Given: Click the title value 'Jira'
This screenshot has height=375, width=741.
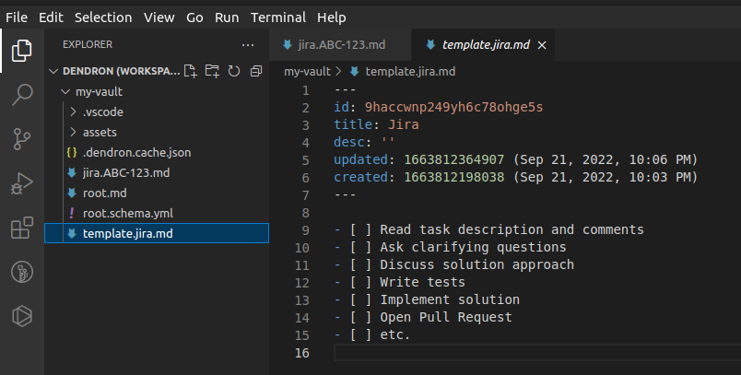Looking at the screenshot, I should (404, 124).
